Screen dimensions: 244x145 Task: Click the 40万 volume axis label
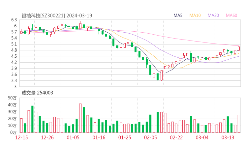(x=12, y=105)
